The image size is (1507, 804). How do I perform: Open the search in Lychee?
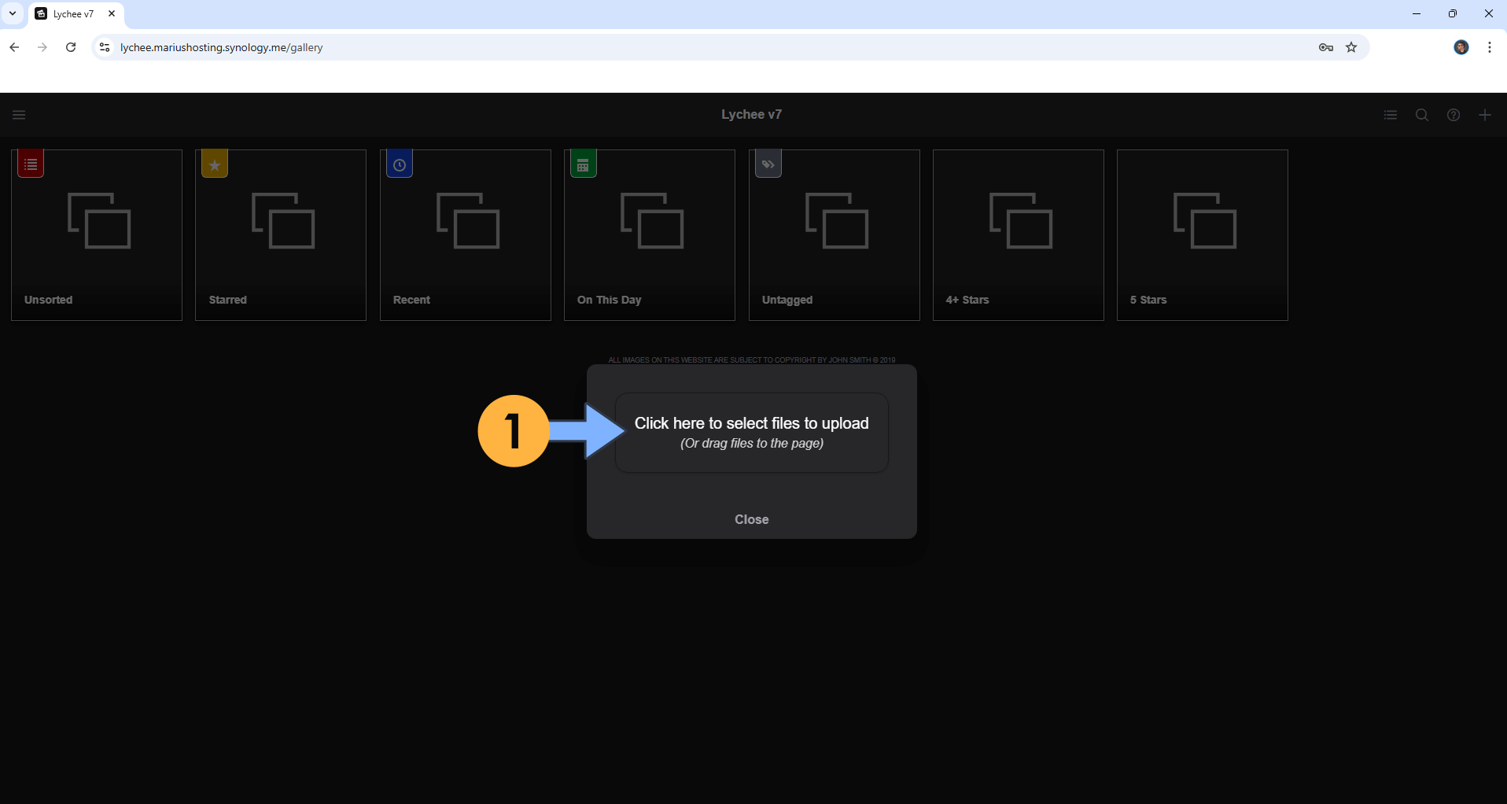1421,115
